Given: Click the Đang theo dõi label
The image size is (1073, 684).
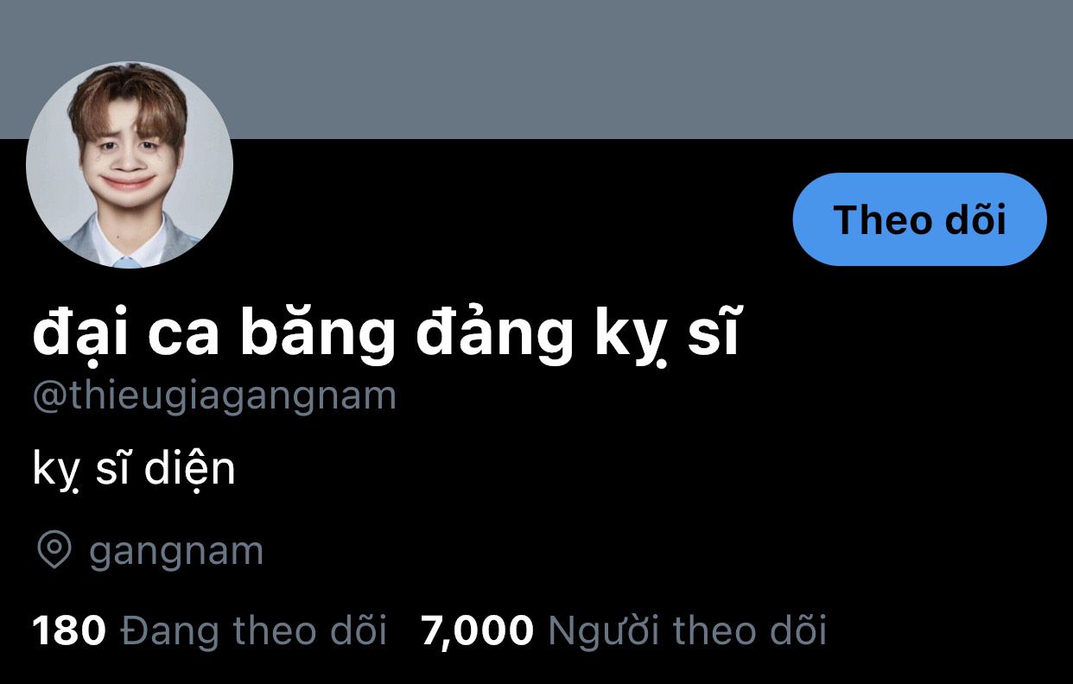Looking at the screenshot, I should click(x=253, y=631).
